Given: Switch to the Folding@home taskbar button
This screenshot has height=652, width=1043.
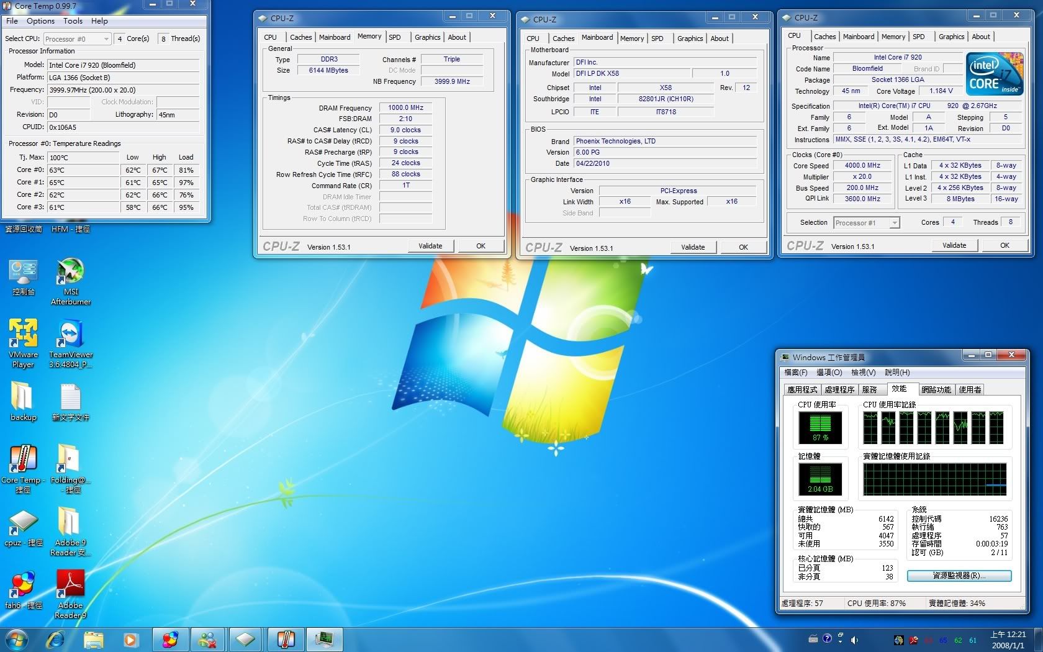Looking at the screenshot, I should [x=169, y=639].
